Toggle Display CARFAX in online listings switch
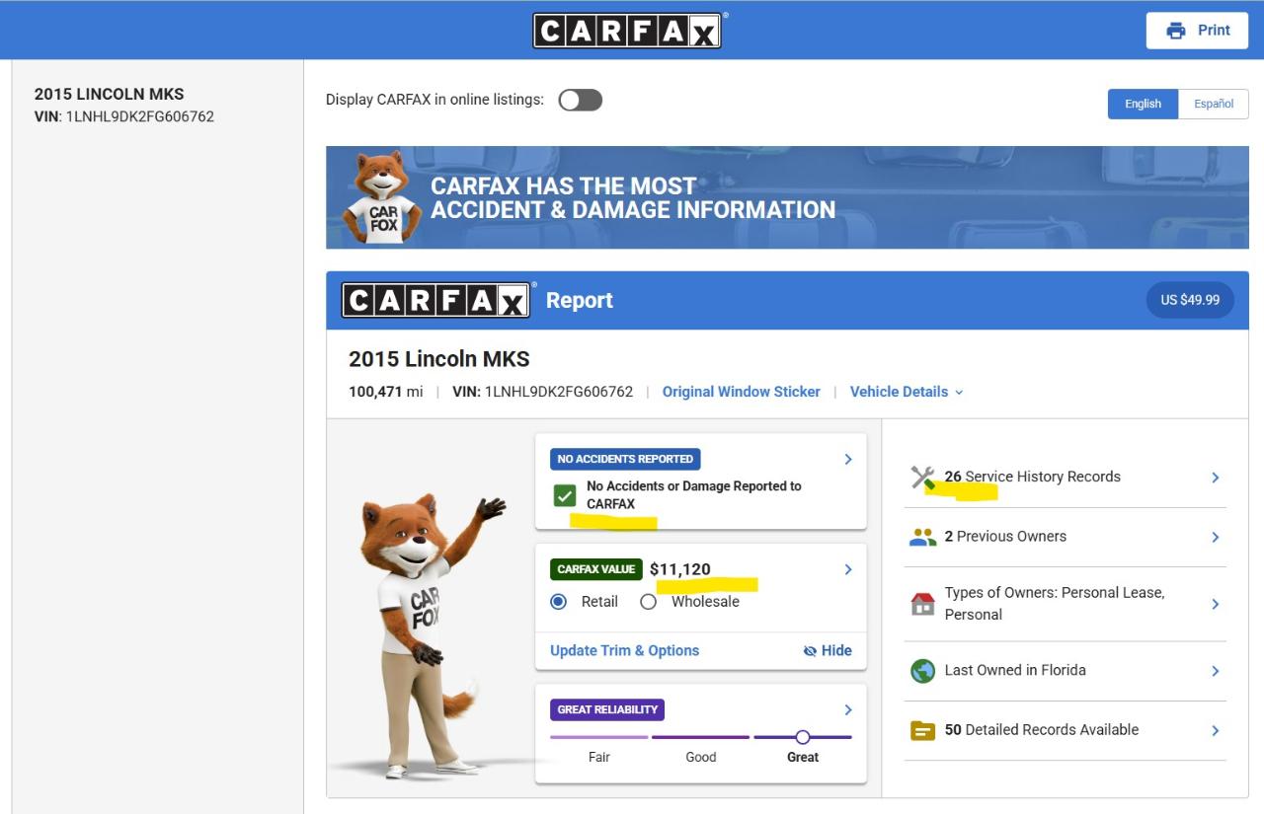The image size is (1264, 814). point(581,100)
